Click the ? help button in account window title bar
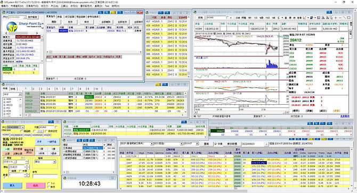Screen dimensions: 357x193 point(119,12)
